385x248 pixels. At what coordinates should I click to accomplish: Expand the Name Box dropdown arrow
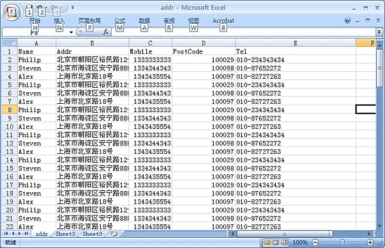[x=71, y=32]
